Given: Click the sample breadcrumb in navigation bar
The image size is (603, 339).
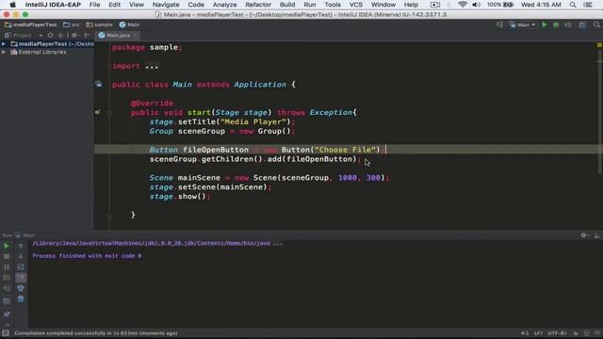Looking at the screenshot, I should click(x=100, y=24).
